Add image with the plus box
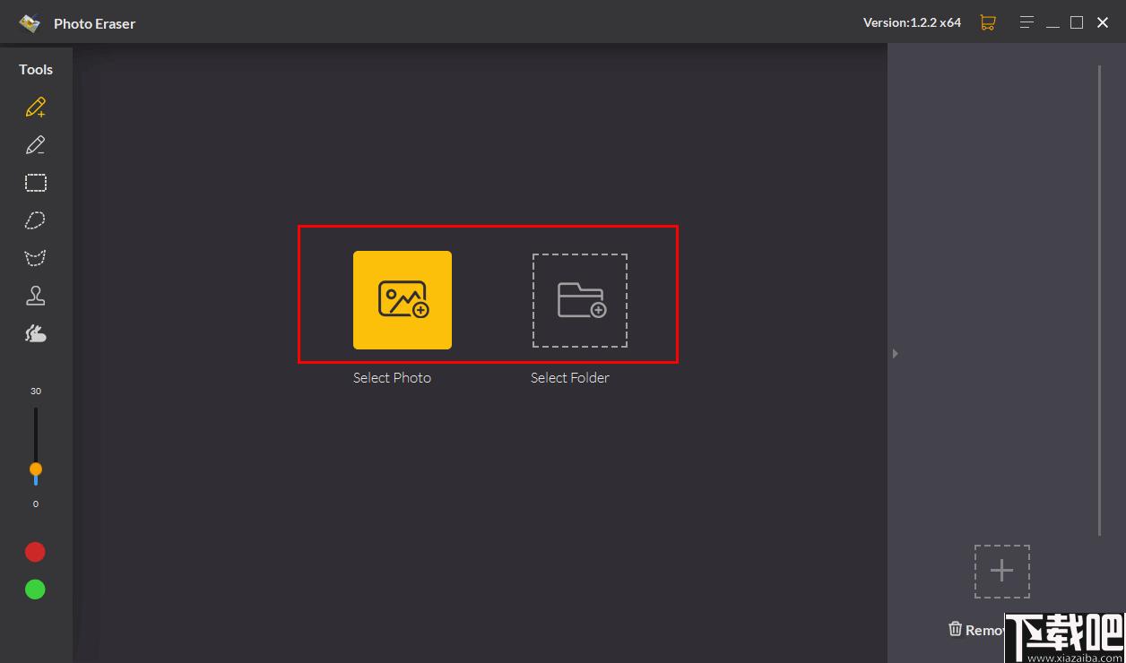 point(1002,571)
